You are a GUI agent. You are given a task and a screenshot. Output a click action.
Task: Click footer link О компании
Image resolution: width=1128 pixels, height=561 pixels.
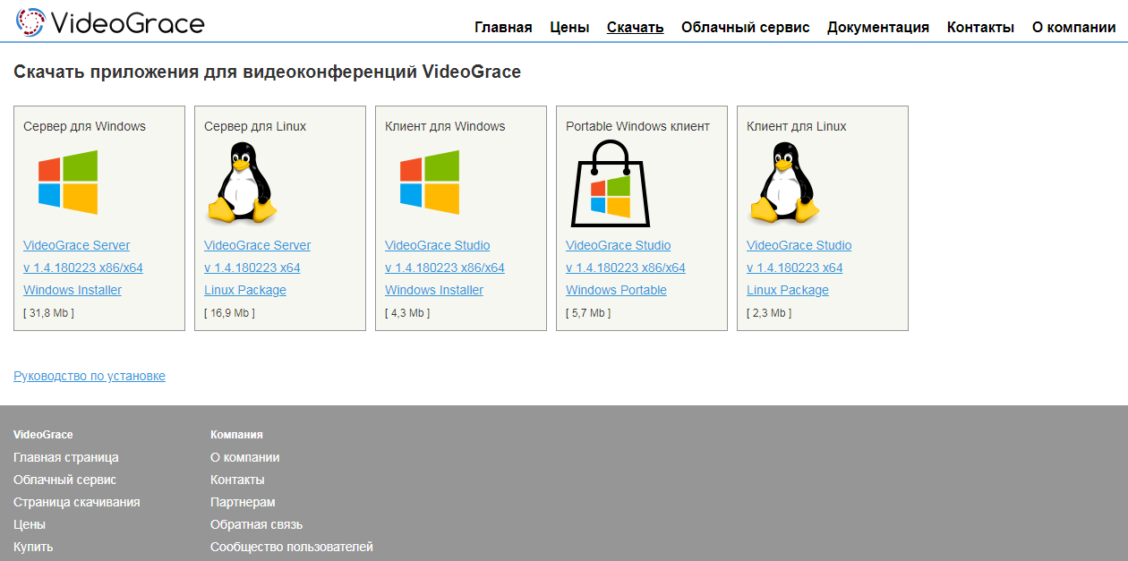pos(245,457)
